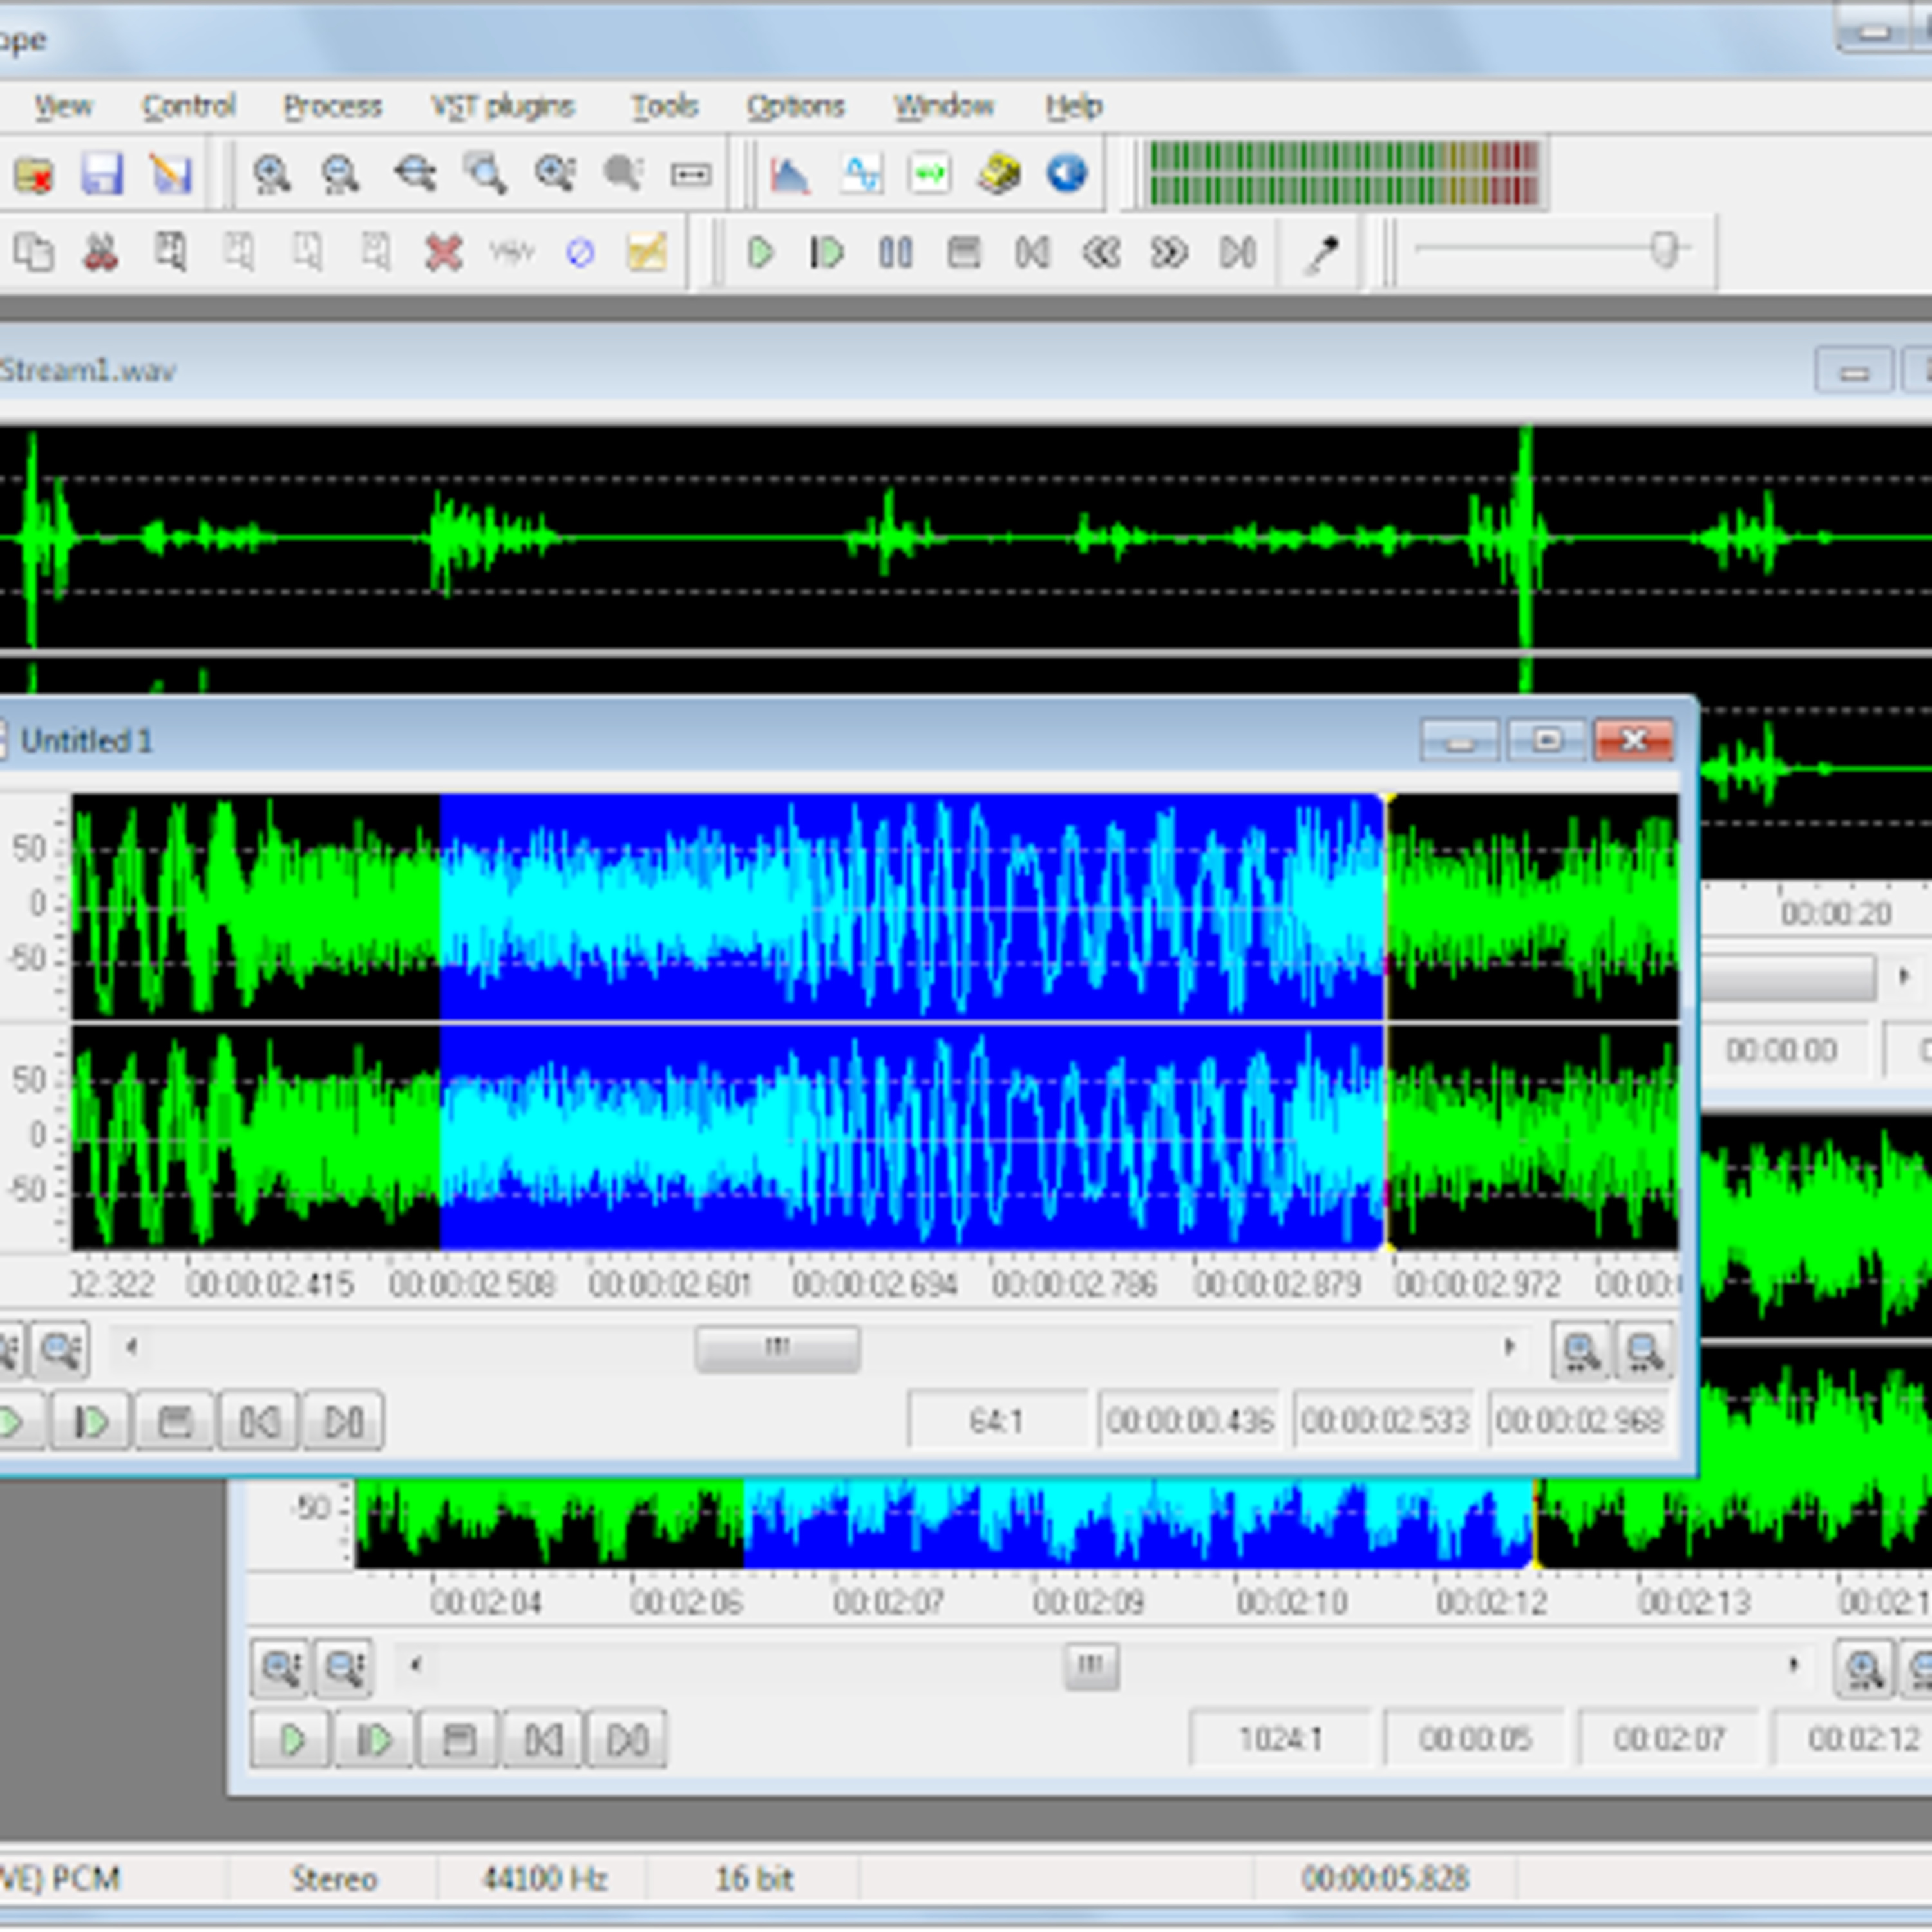Screen dimensions: 1932x1932
Task: Click the yellow pencil edit toolbar icon
Action: point(647,252)
